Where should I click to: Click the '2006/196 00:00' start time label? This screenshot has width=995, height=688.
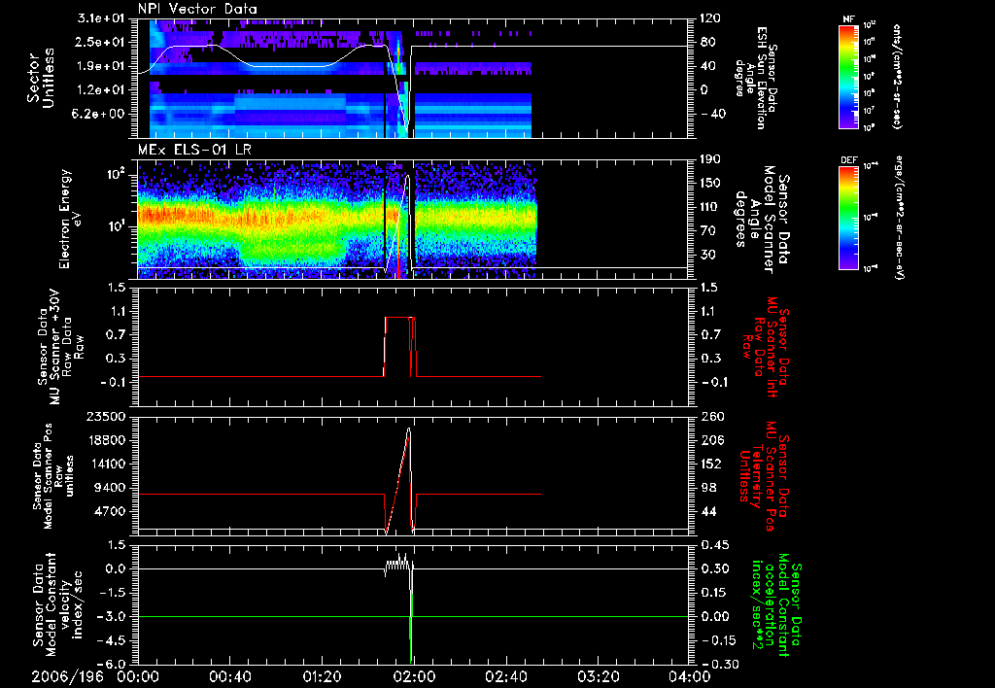pos(97,677)
